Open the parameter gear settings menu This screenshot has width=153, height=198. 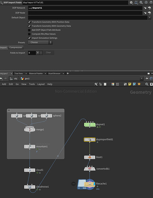(x=131, y=2)
